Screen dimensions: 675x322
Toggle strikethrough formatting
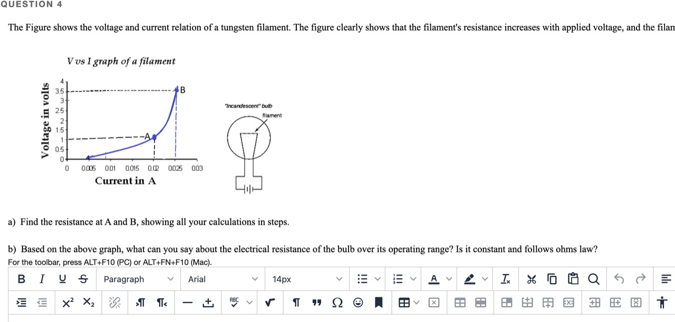(x=83, y=279)
